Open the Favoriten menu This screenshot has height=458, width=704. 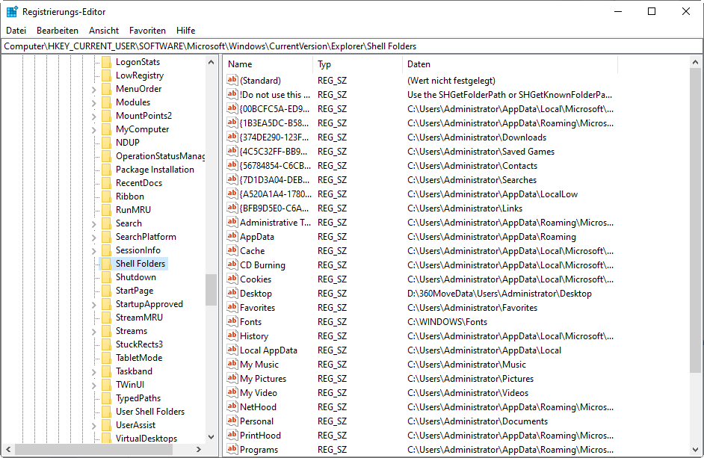[147, 31]
